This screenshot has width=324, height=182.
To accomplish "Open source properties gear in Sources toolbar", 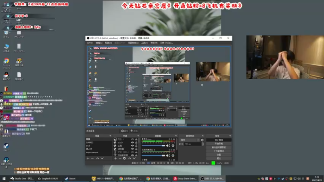I will (x=124, y=158).
